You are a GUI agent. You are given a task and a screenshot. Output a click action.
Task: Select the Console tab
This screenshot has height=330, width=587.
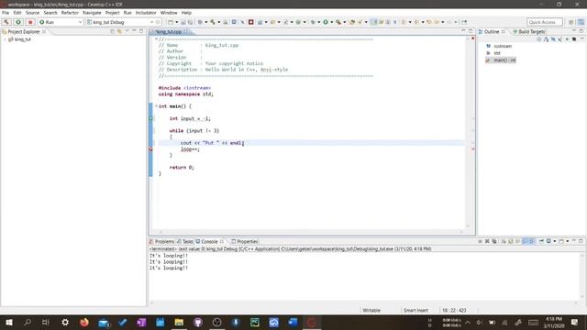click(x=209, y=242)
